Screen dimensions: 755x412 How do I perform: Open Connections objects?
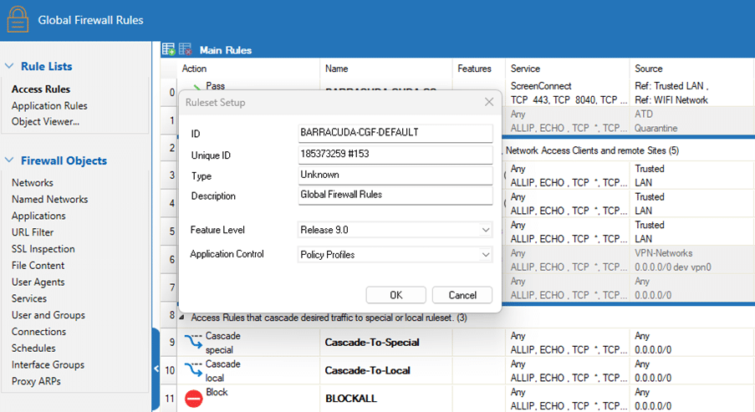click(39, 332)
